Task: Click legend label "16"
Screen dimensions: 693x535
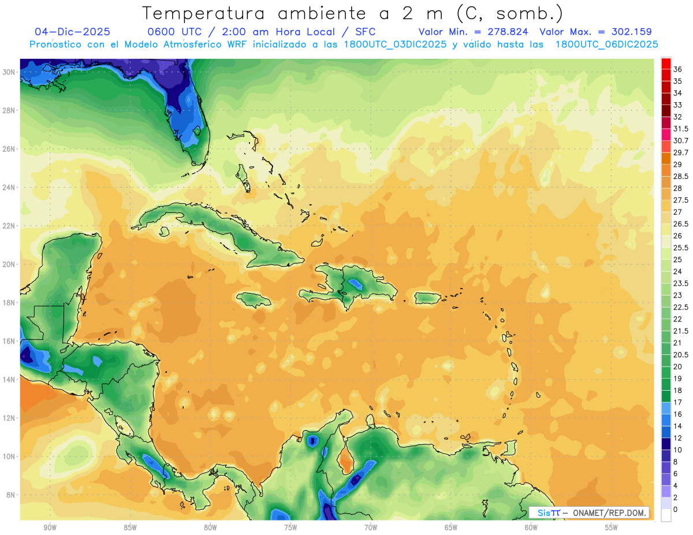Action: 678,414
